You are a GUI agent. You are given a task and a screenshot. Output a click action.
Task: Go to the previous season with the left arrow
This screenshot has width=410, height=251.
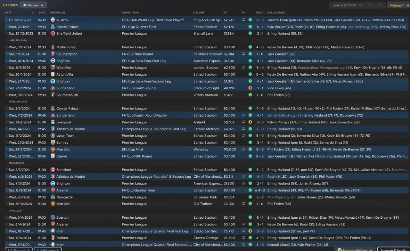pyautogui.click(x=370, y=5)
